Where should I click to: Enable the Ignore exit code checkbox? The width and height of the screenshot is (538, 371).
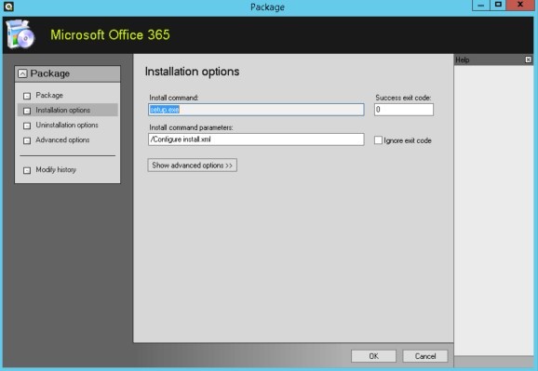(378, 140)
